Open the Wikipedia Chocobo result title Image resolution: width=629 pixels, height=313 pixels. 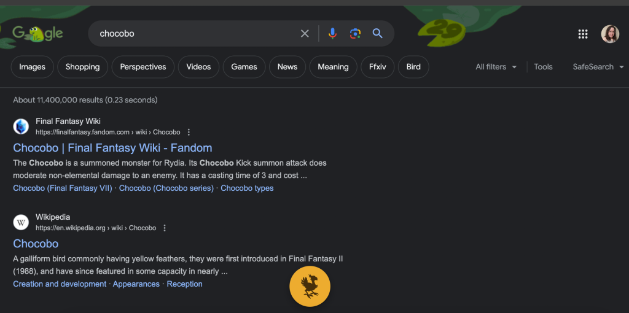pyautogui.click(x=36, y=244)
